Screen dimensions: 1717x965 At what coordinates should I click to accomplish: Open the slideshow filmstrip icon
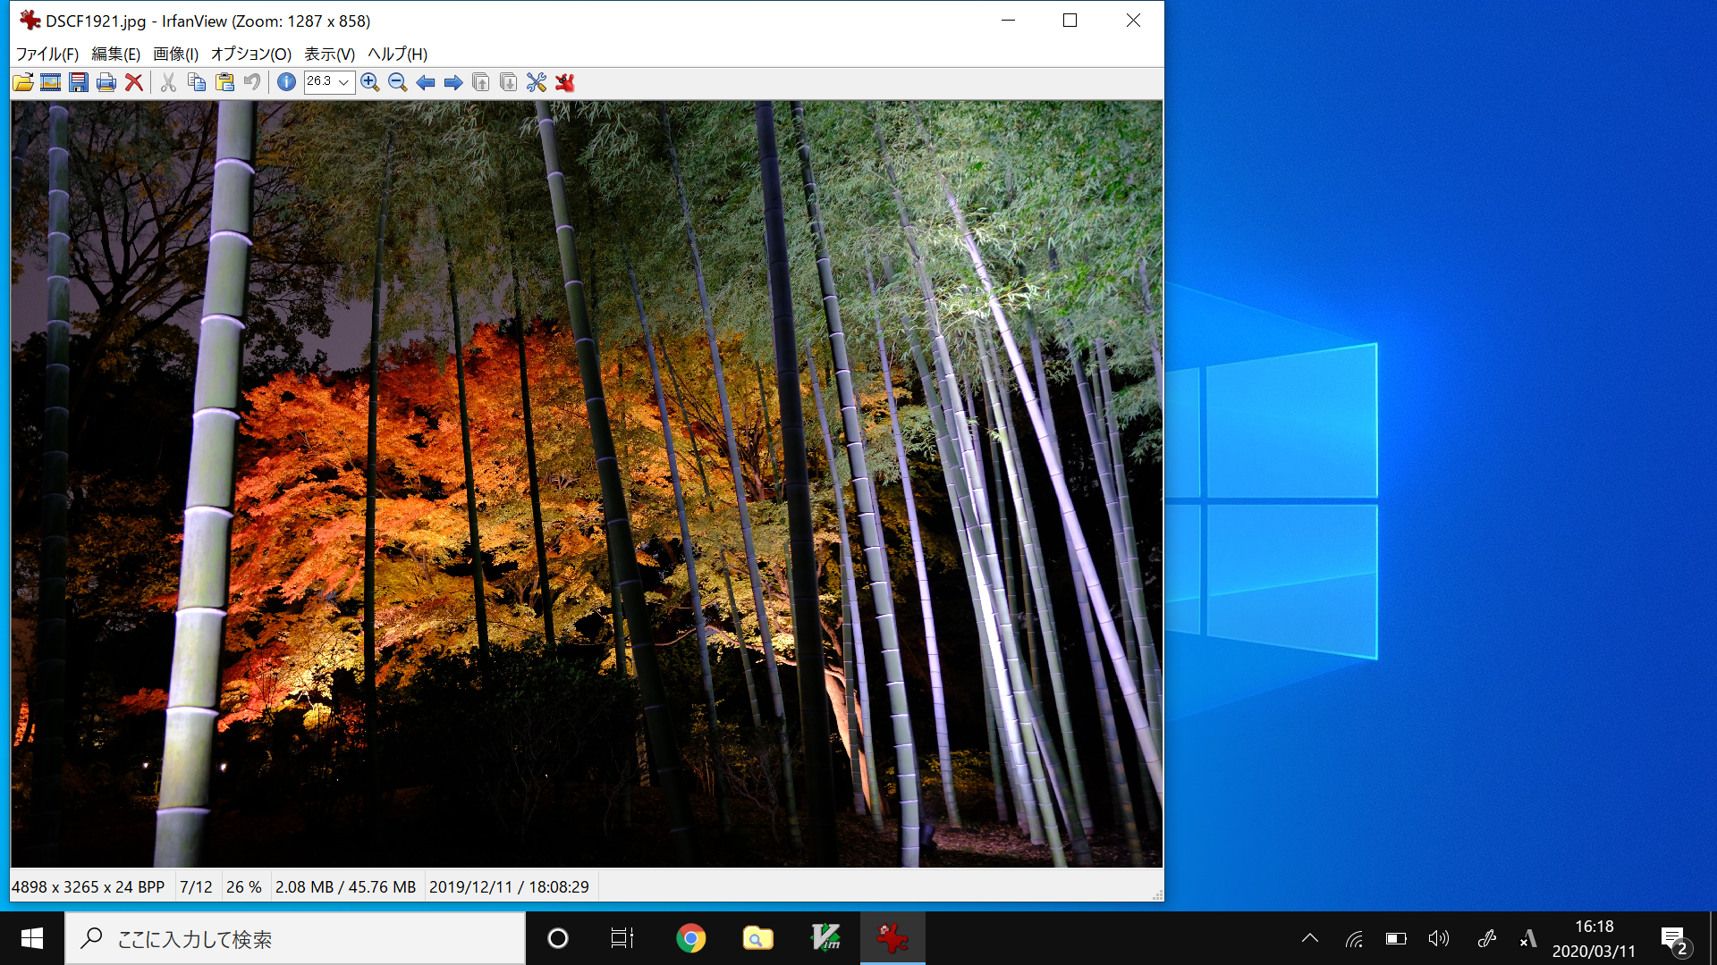tap(51, 83)
